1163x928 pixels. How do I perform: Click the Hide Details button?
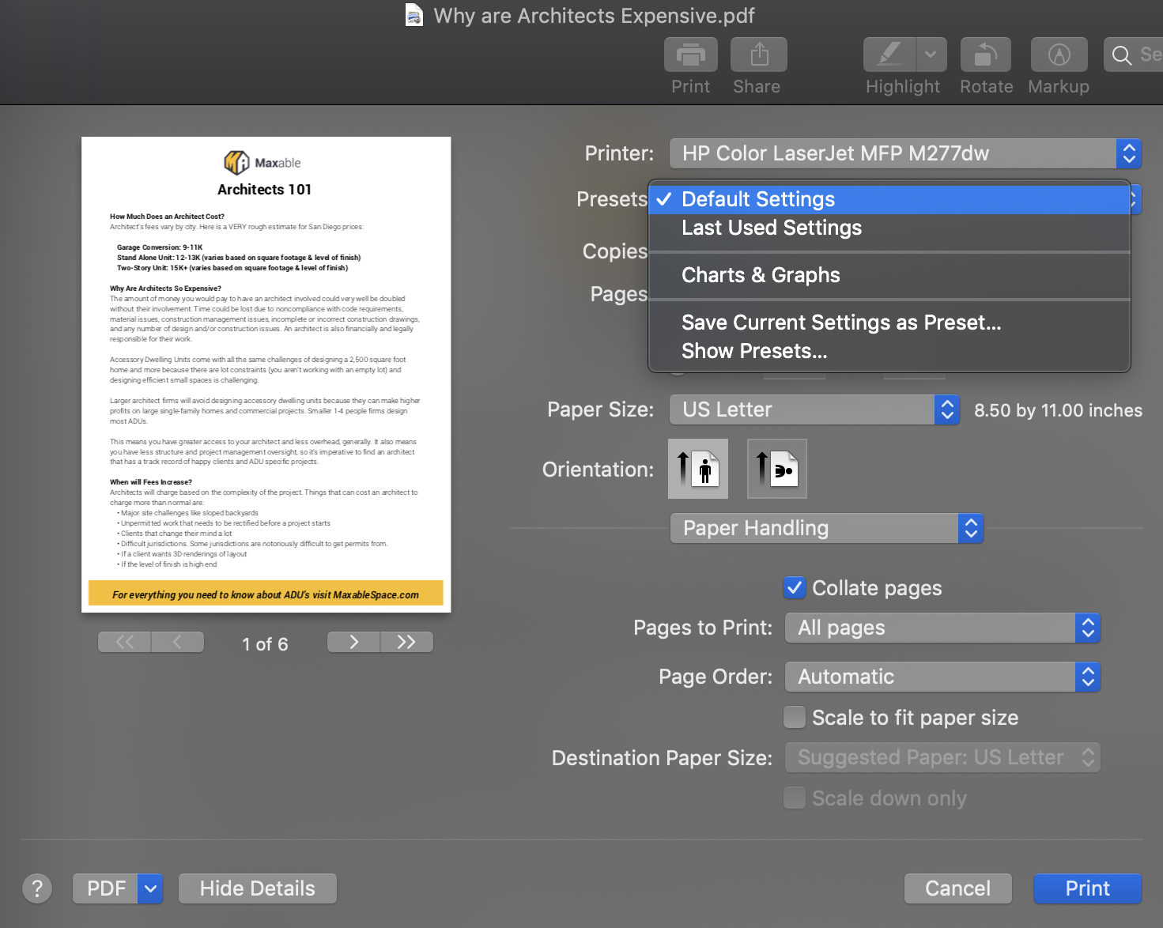coord(258,888)
